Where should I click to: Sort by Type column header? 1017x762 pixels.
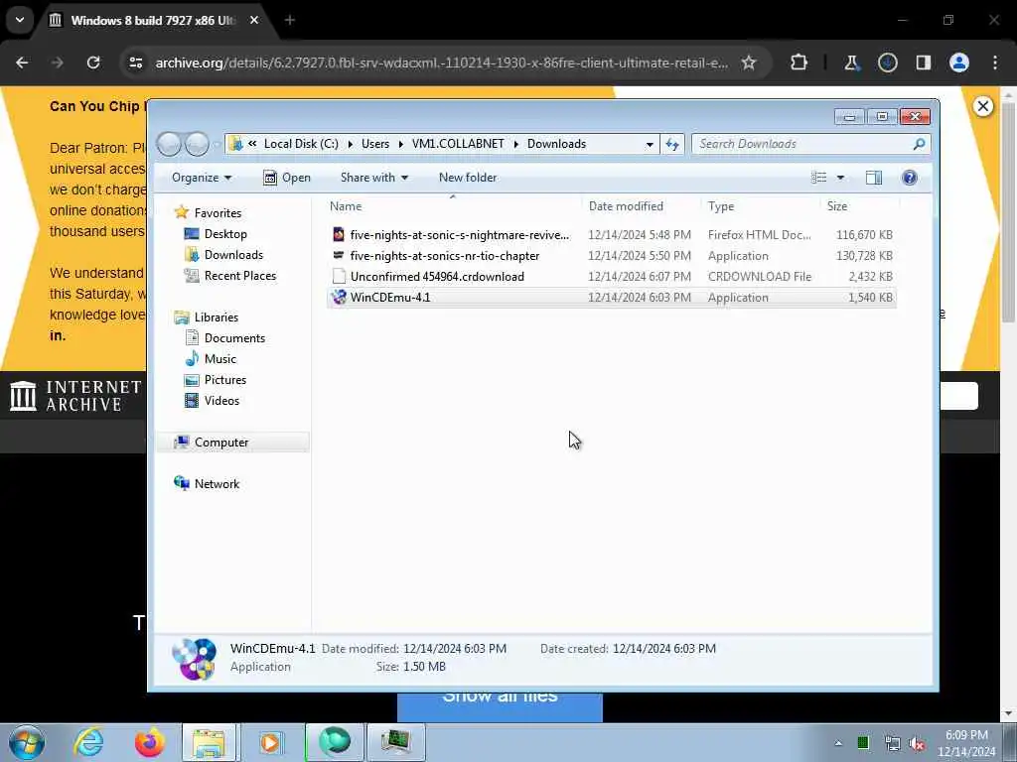761,206
